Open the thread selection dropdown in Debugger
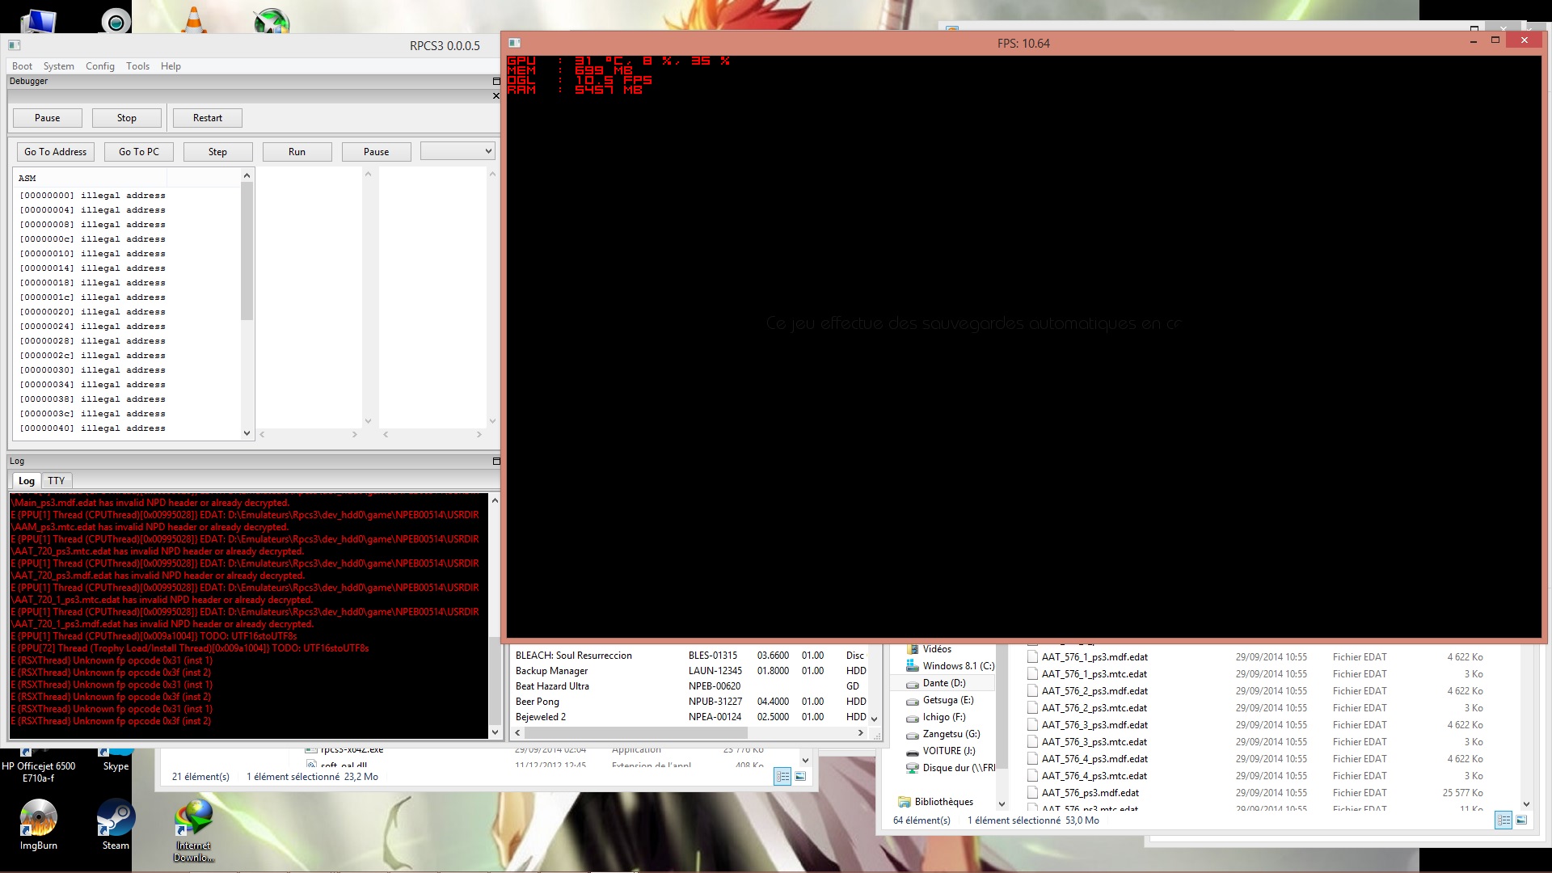 (457, 151)
